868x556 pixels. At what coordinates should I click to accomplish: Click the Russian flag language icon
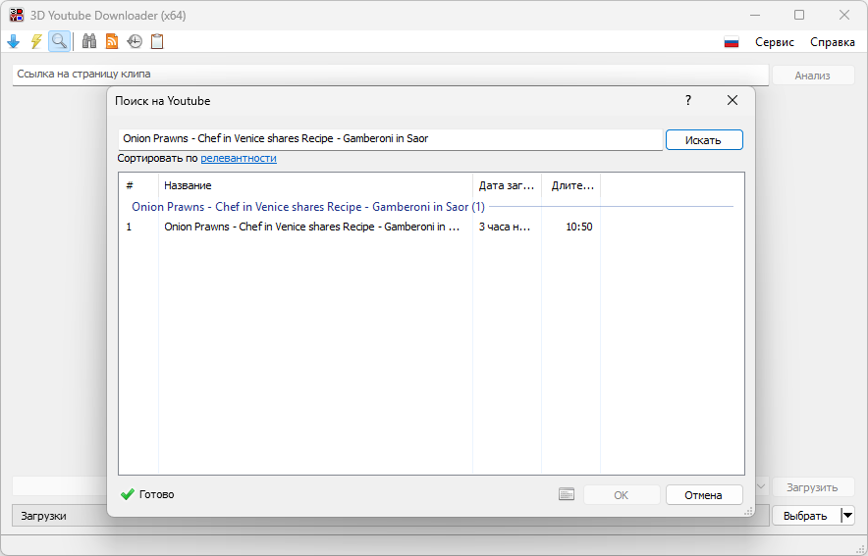click(x=732, y=42)
